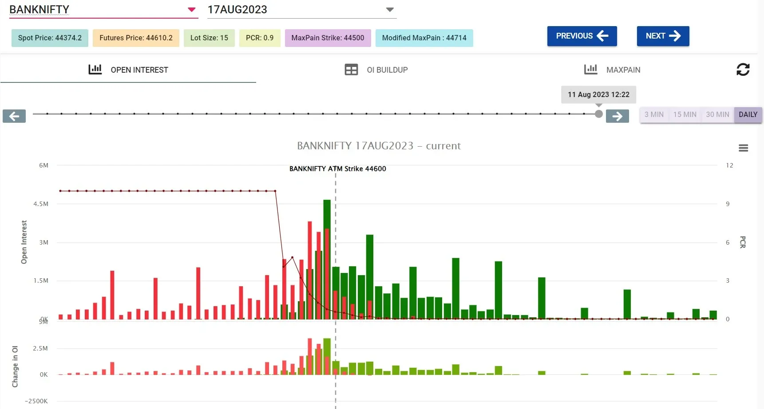Step timeline forward with right arrow
The image size is (764, 409).
tap(617, 116)
